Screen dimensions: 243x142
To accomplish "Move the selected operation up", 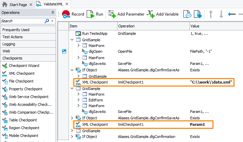I will (x=211, y=14).
